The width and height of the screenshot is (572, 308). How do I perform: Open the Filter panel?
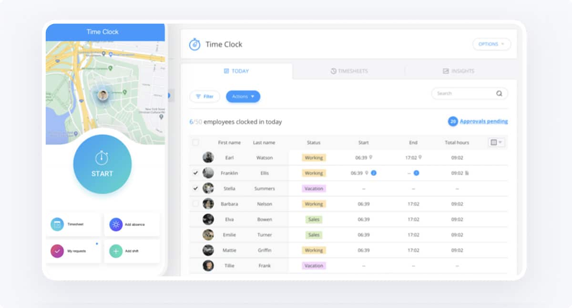click(204, 96)
